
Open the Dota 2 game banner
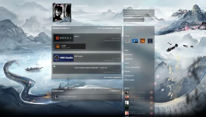[x=63, y=38]
